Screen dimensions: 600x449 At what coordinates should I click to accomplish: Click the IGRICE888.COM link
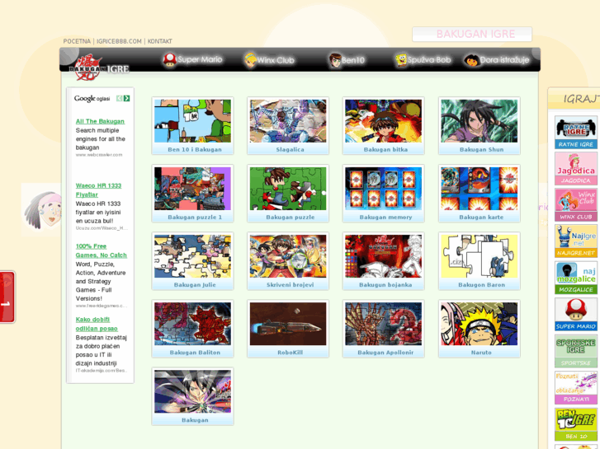click(x=119, y=41)
